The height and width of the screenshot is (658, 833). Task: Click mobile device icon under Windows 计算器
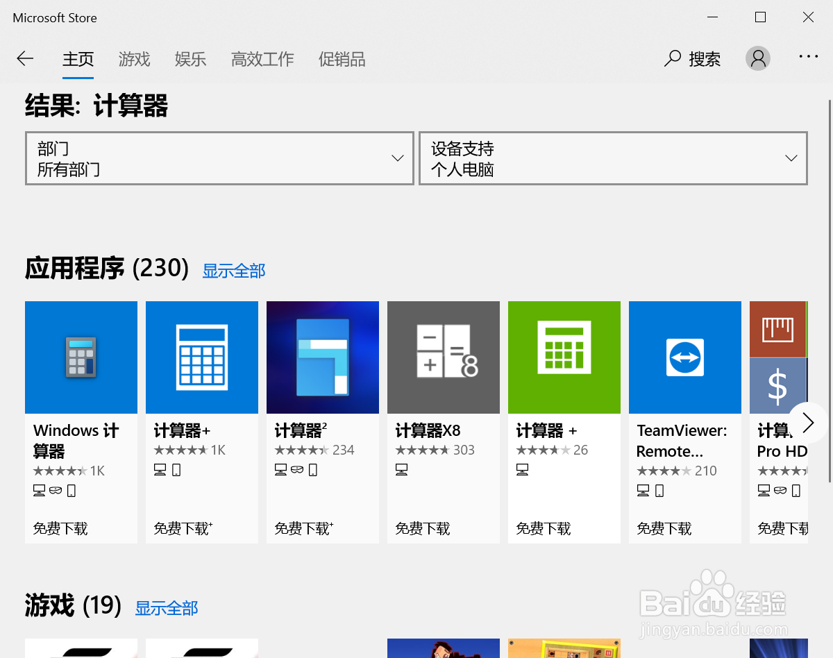point(71,491)
